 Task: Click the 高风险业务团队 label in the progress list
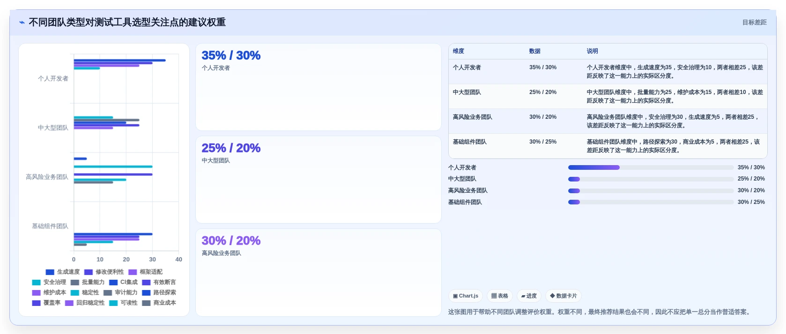coord(468,190)
